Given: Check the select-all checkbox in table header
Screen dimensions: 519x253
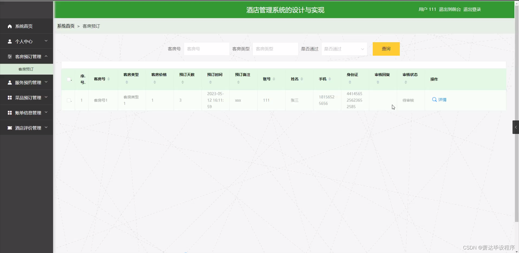Looking at the screenshot, I should click(69, 79).
